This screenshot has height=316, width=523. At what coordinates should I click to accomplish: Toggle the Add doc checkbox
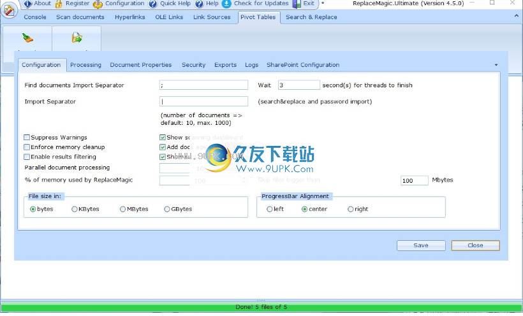pyautogui.click(x=163, y=147)
